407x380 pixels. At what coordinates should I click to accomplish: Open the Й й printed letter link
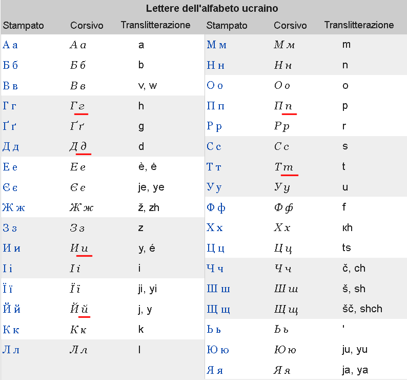(11, 309)
